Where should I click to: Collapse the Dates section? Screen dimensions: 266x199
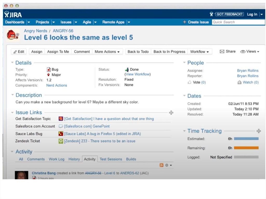pyautogui.click(x=184, y=95)
